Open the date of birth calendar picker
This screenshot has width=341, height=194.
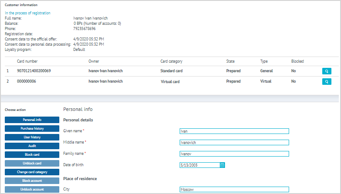tap(222, 165)
